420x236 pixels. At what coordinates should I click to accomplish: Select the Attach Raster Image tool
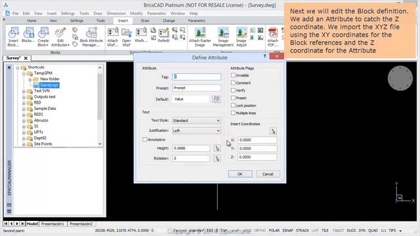(x=199, y=37)
